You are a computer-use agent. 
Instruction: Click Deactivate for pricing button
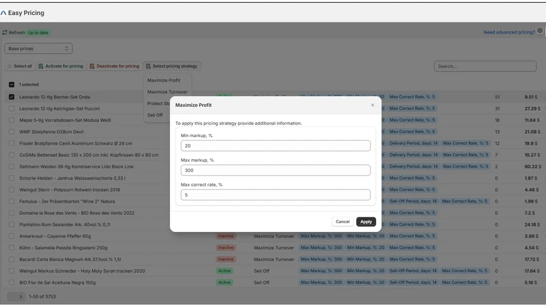pyautogui.click(x=115, y=66)
